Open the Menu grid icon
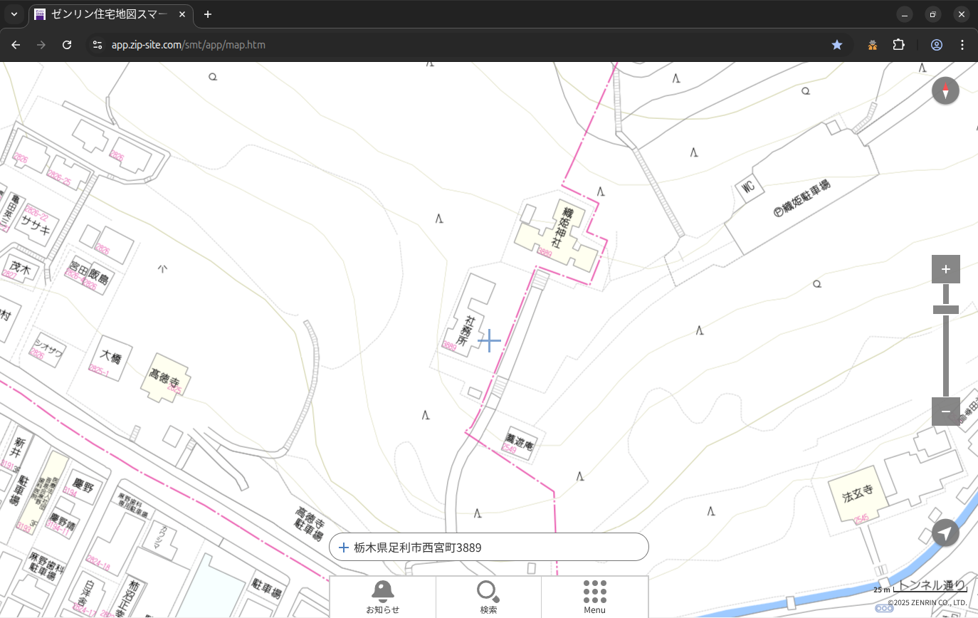Screen dimensions: 978x618 pos(594,597)
